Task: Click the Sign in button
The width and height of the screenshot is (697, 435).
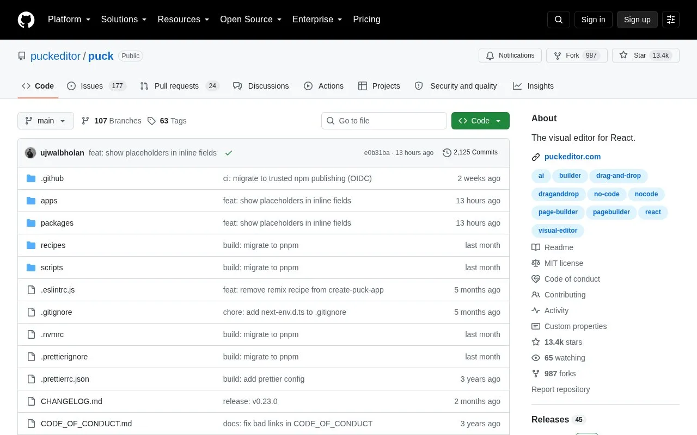Action: (x=593, y=20)
